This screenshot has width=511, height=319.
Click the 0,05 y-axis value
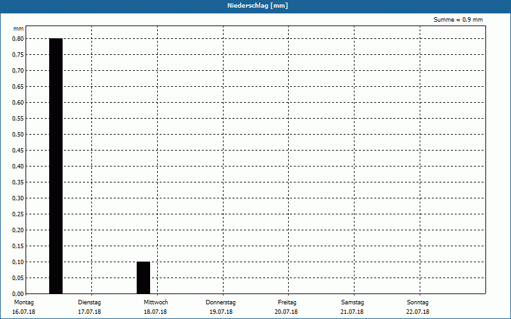point(18,278)
